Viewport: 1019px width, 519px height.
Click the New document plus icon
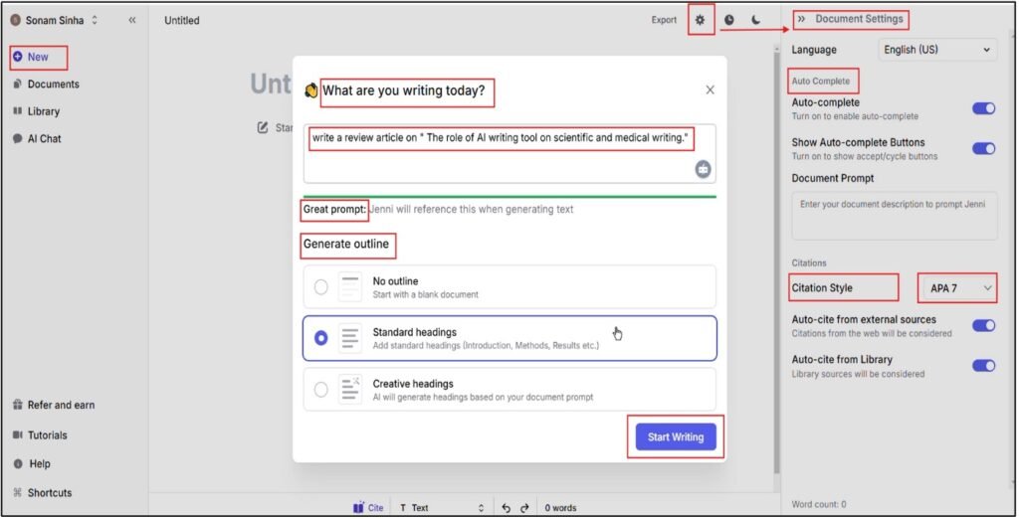coord(18,57)
